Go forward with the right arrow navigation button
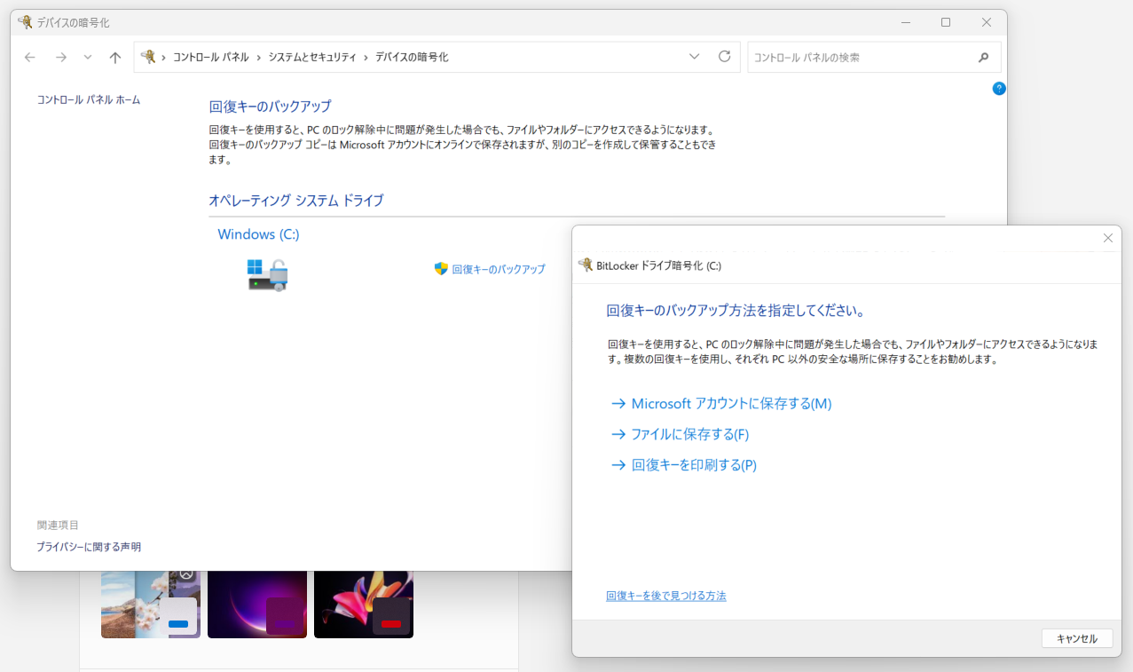1133x672 pixels. tap(60, 57)
